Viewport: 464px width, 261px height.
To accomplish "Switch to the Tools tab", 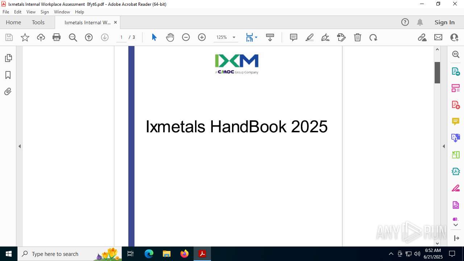I will (38, 22).
